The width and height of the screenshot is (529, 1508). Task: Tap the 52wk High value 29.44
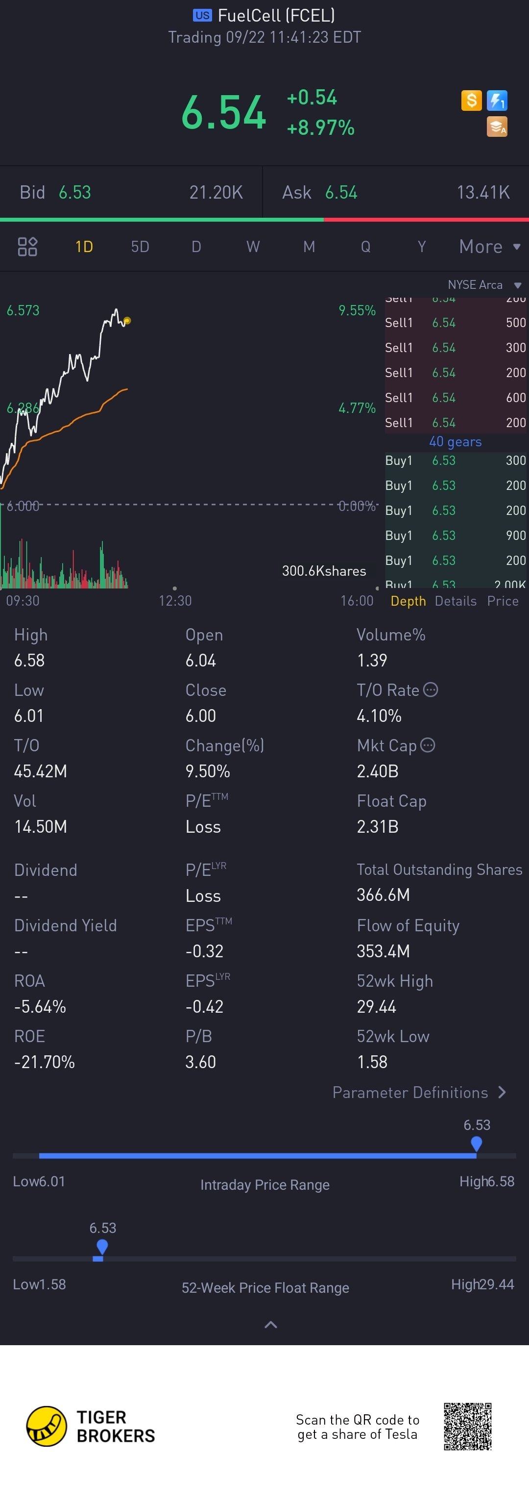coord(377,1006)
